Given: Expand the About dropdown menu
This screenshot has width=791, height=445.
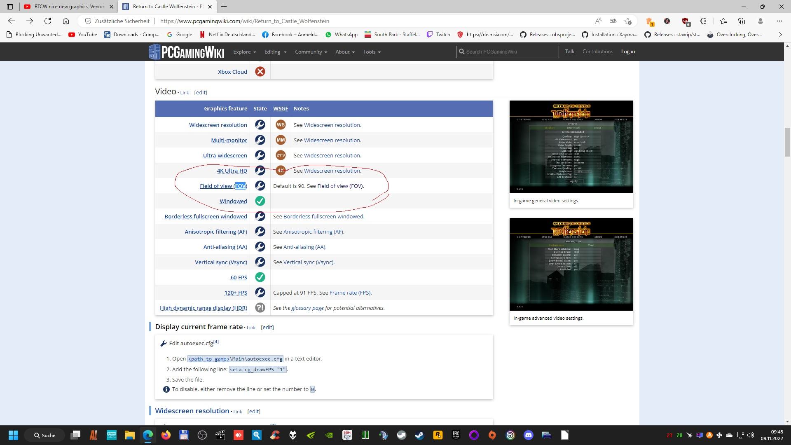Looking at the screenshot, I should tap(345, 52).
